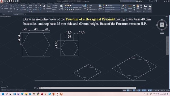
Task: Click the Trim command
Action: point(35,5)
